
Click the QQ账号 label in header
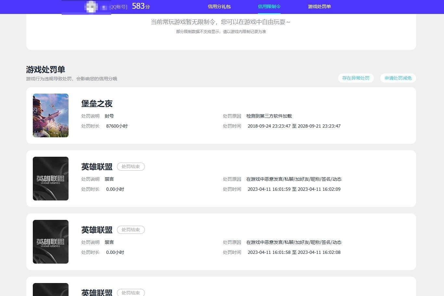[119, 7]
